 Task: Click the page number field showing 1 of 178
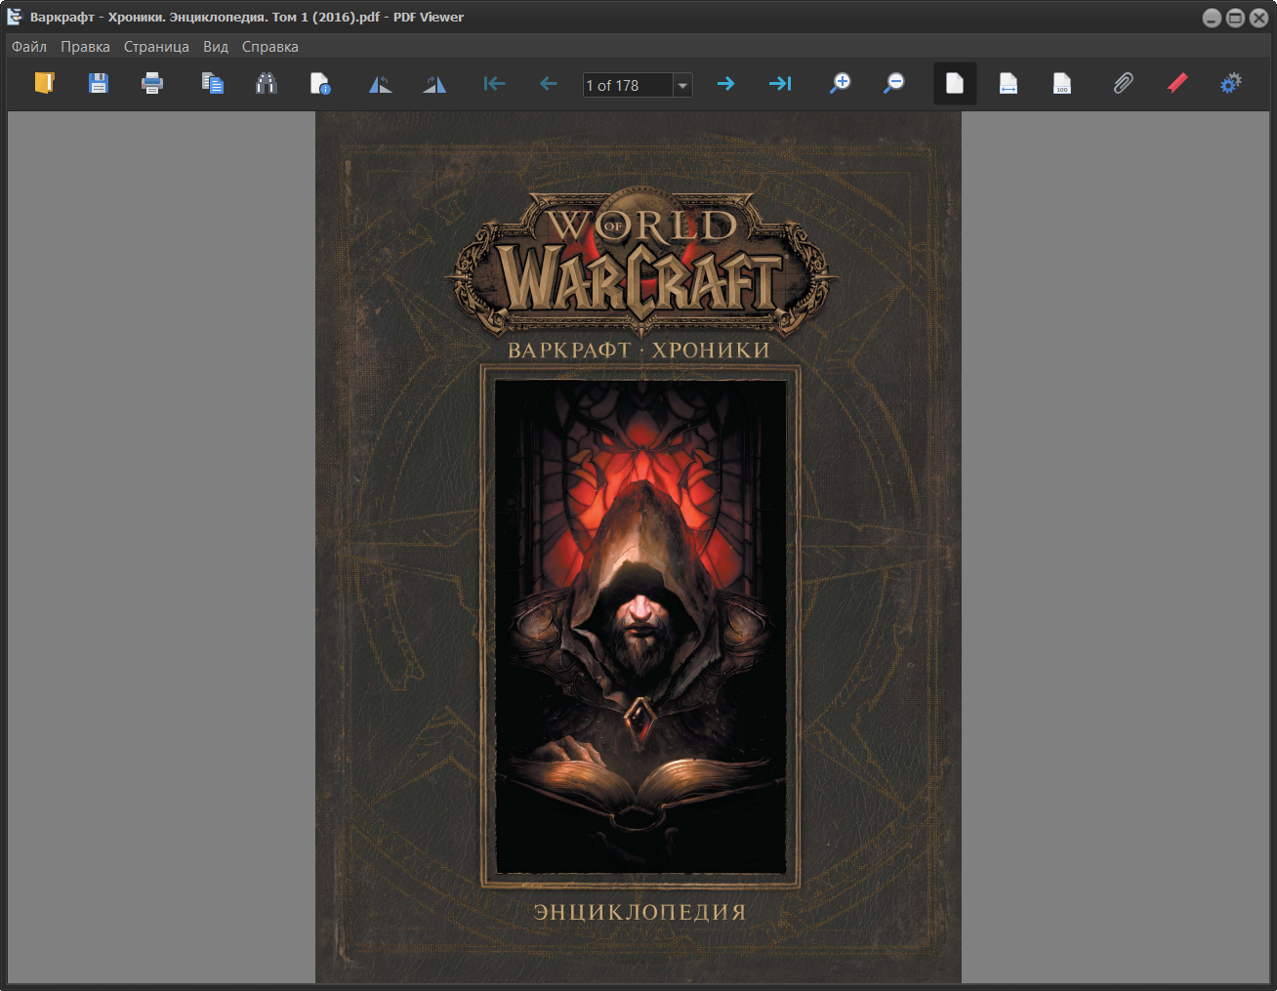coord(628,85)
